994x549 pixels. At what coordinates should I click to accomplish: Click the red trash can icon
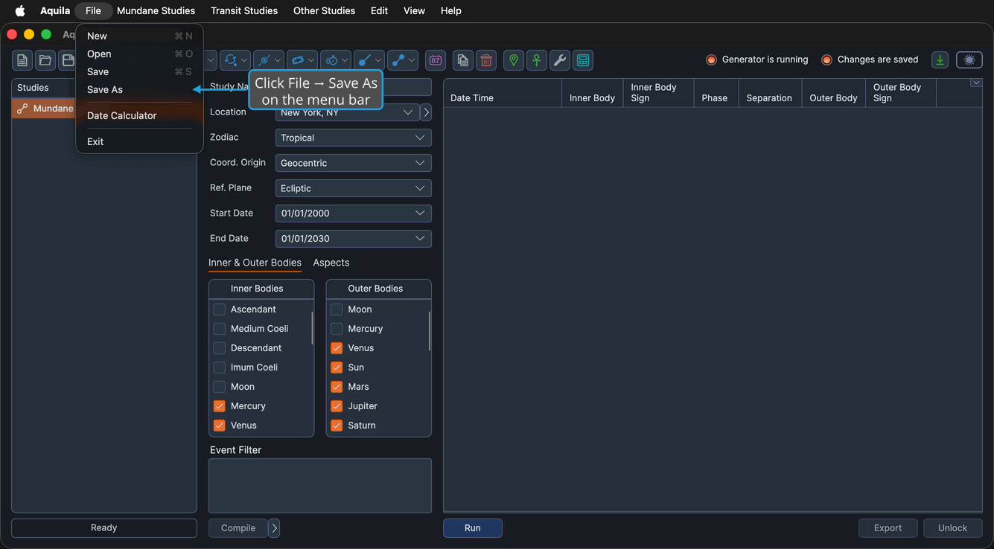[x=486, y=60]
